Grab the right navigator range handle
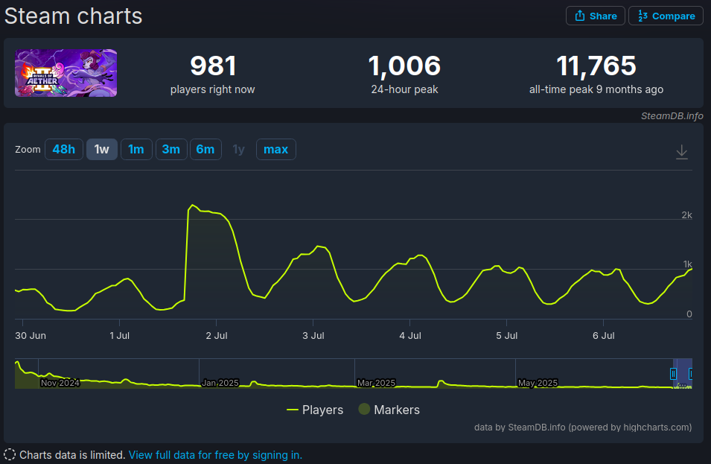The height and width of the screenshot is (464, 711). tap(691, 374)
